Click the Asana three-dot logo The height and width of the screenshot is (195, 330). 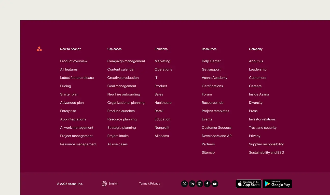coord(39,49)
